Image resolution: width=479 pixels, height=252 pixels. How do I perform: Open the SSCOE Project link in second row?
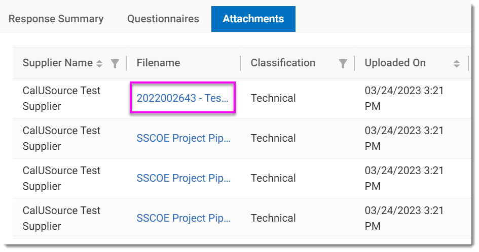183,138
